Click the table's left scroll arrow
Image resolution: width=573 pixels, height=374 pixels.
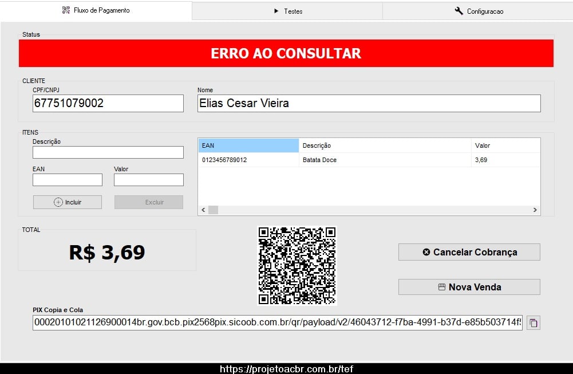[204, 210]
